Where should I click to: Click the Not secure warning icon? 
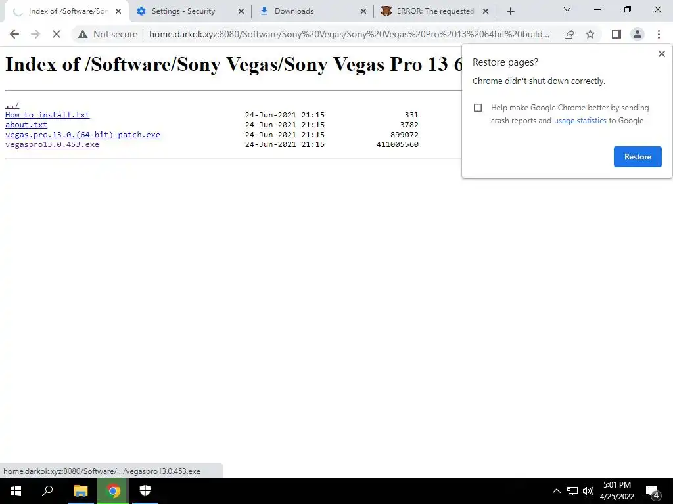83,34
